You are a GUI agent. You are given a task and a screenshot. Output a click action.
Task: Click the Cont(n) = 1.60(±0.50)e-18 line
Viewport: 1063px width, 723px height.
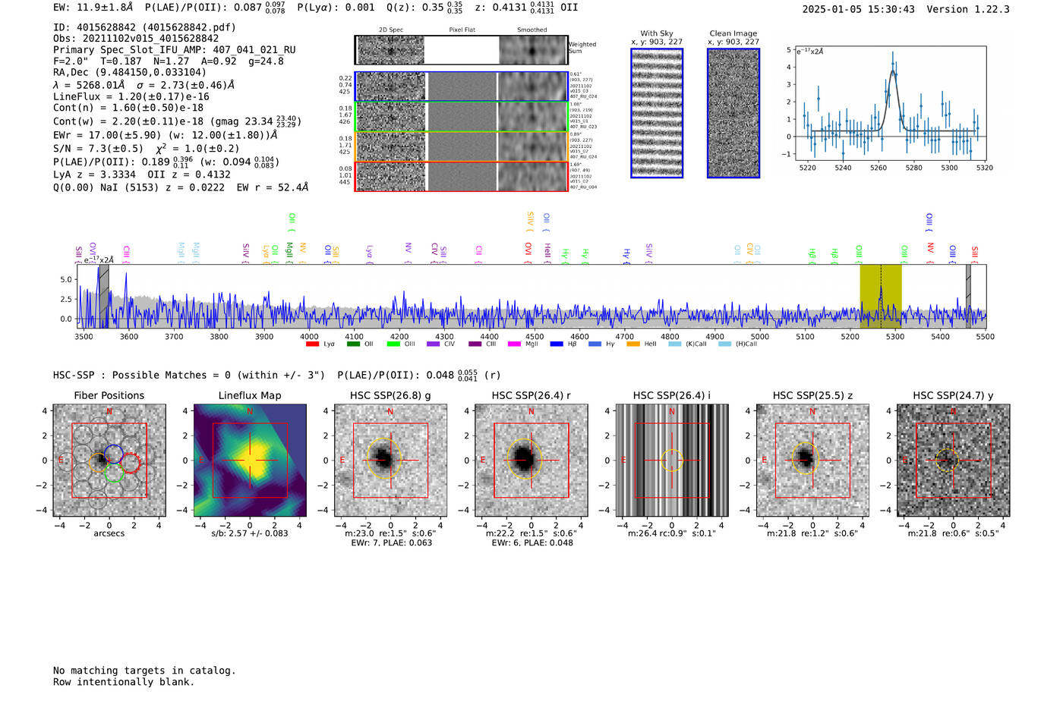(x=128, y=108)
